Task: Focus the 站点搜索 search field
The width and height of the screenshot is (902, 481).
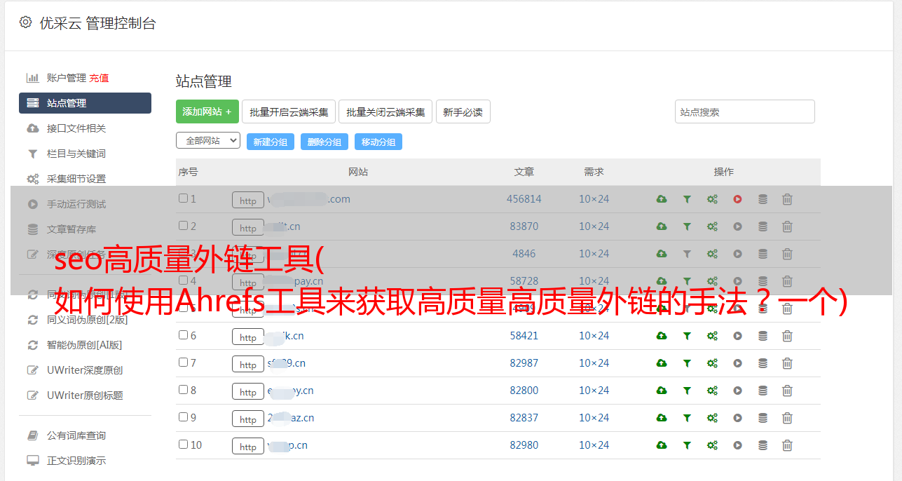Action: (745, 111)
